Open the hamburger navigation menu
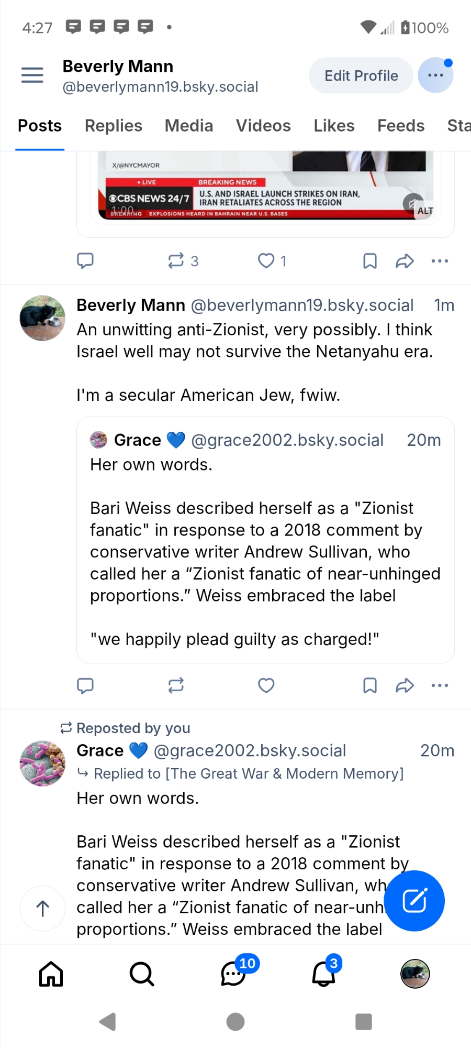 (32, 75)
